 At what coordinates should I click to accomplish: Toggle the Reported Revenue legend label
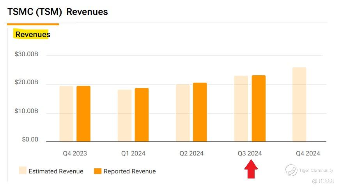[130, 171]
